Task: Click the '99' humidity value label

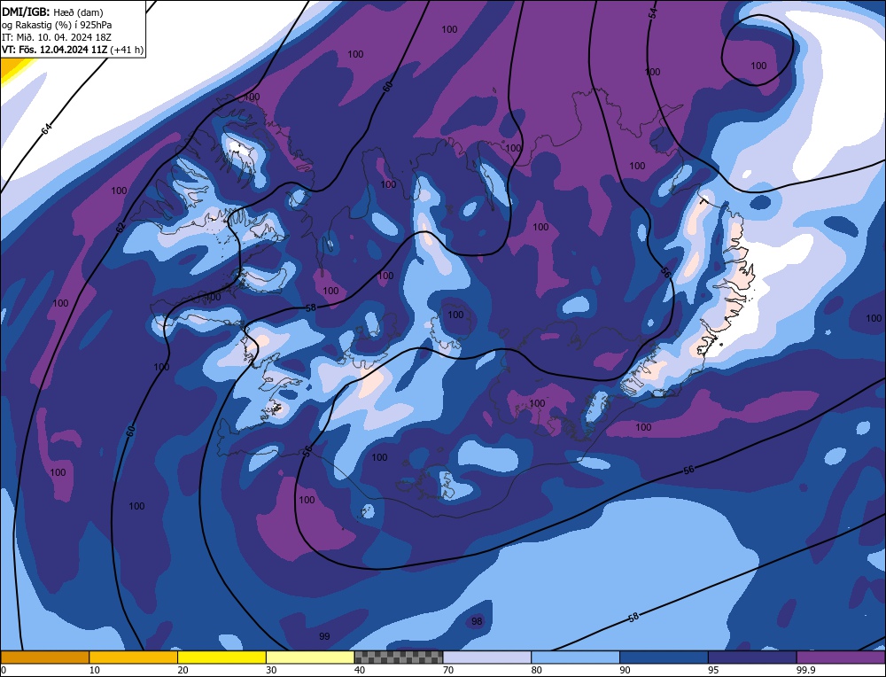Action: (323, 636)
